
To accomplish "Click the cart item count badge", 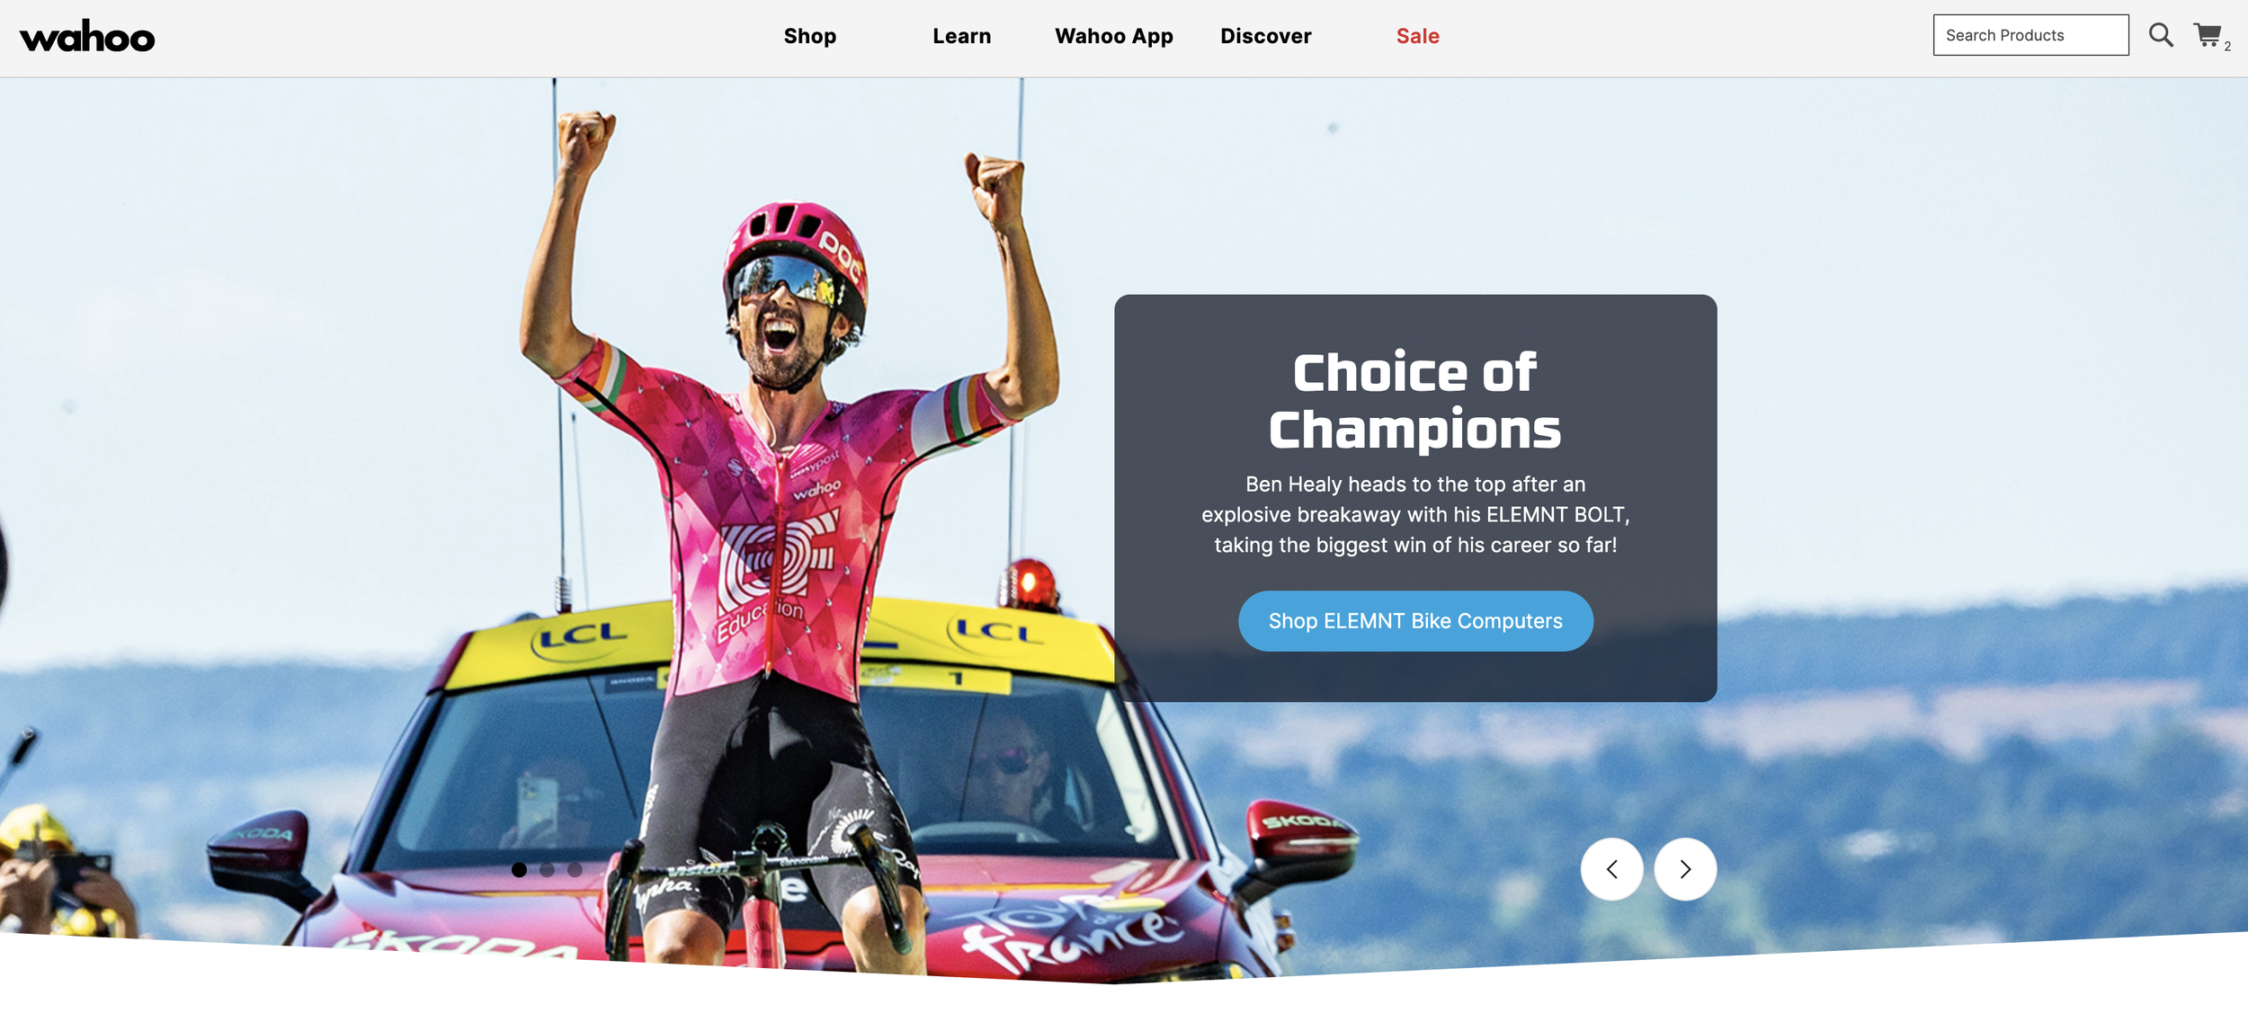I will coord(2227,47).
